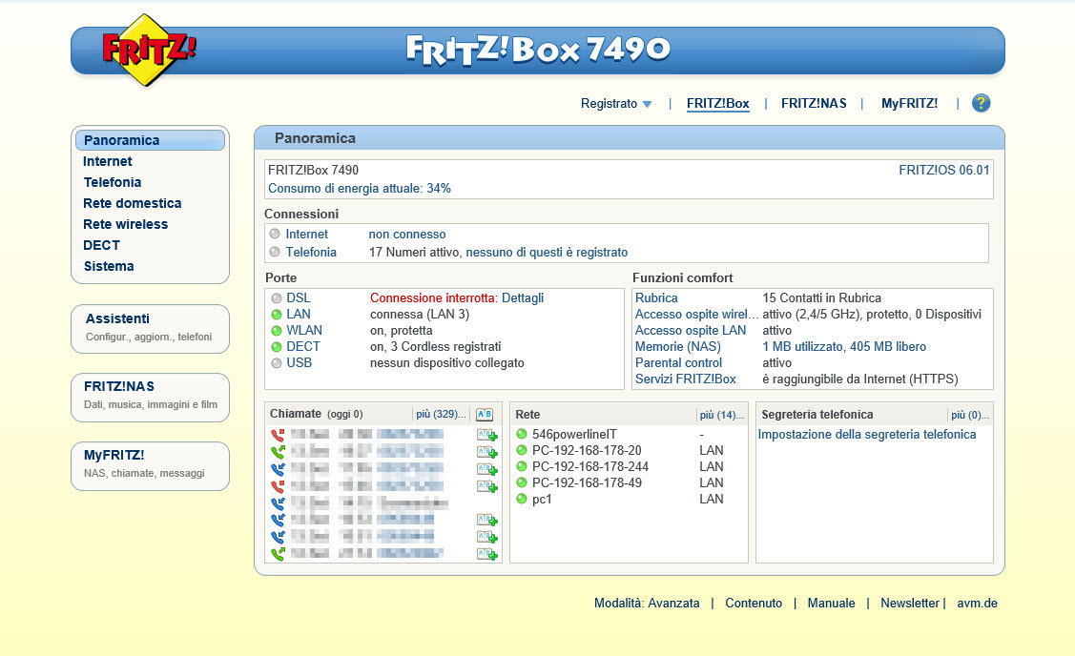Screen dimensions: 1075x656
Task: Open the DSL link under Porte
Action: click(x=299, y=298)
